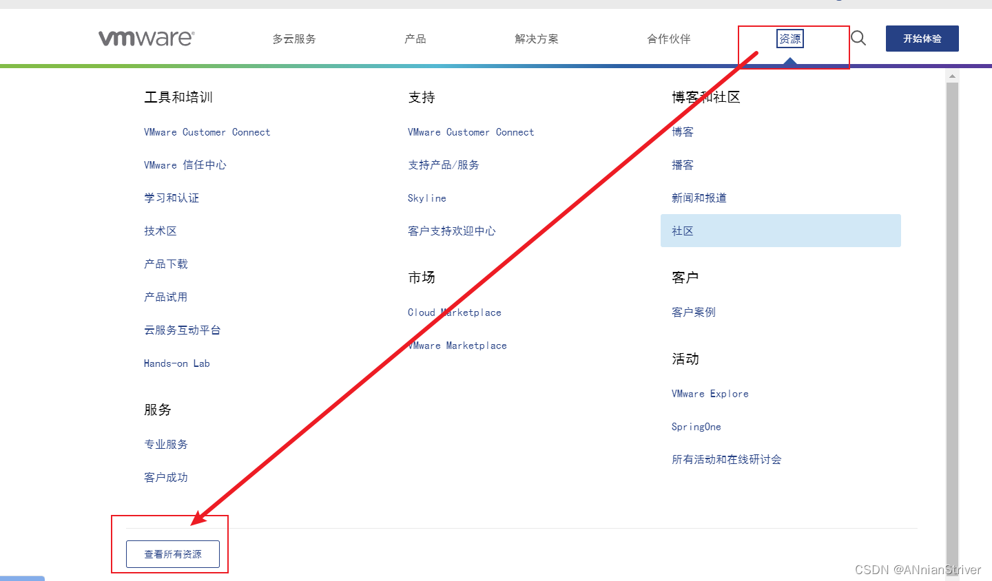Open the 合作伙伴 menu
The image size is (992, 581).
point(669,39)
